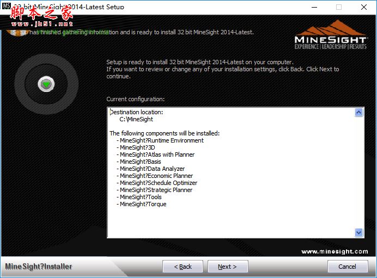
Task: Click 'The following components will be installed:' line
Action: pos(165,133)
